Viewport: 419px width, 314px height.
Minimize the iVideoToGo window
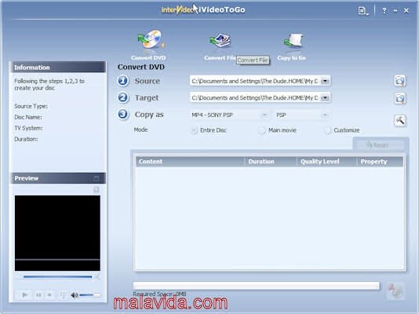pos(395,11)
